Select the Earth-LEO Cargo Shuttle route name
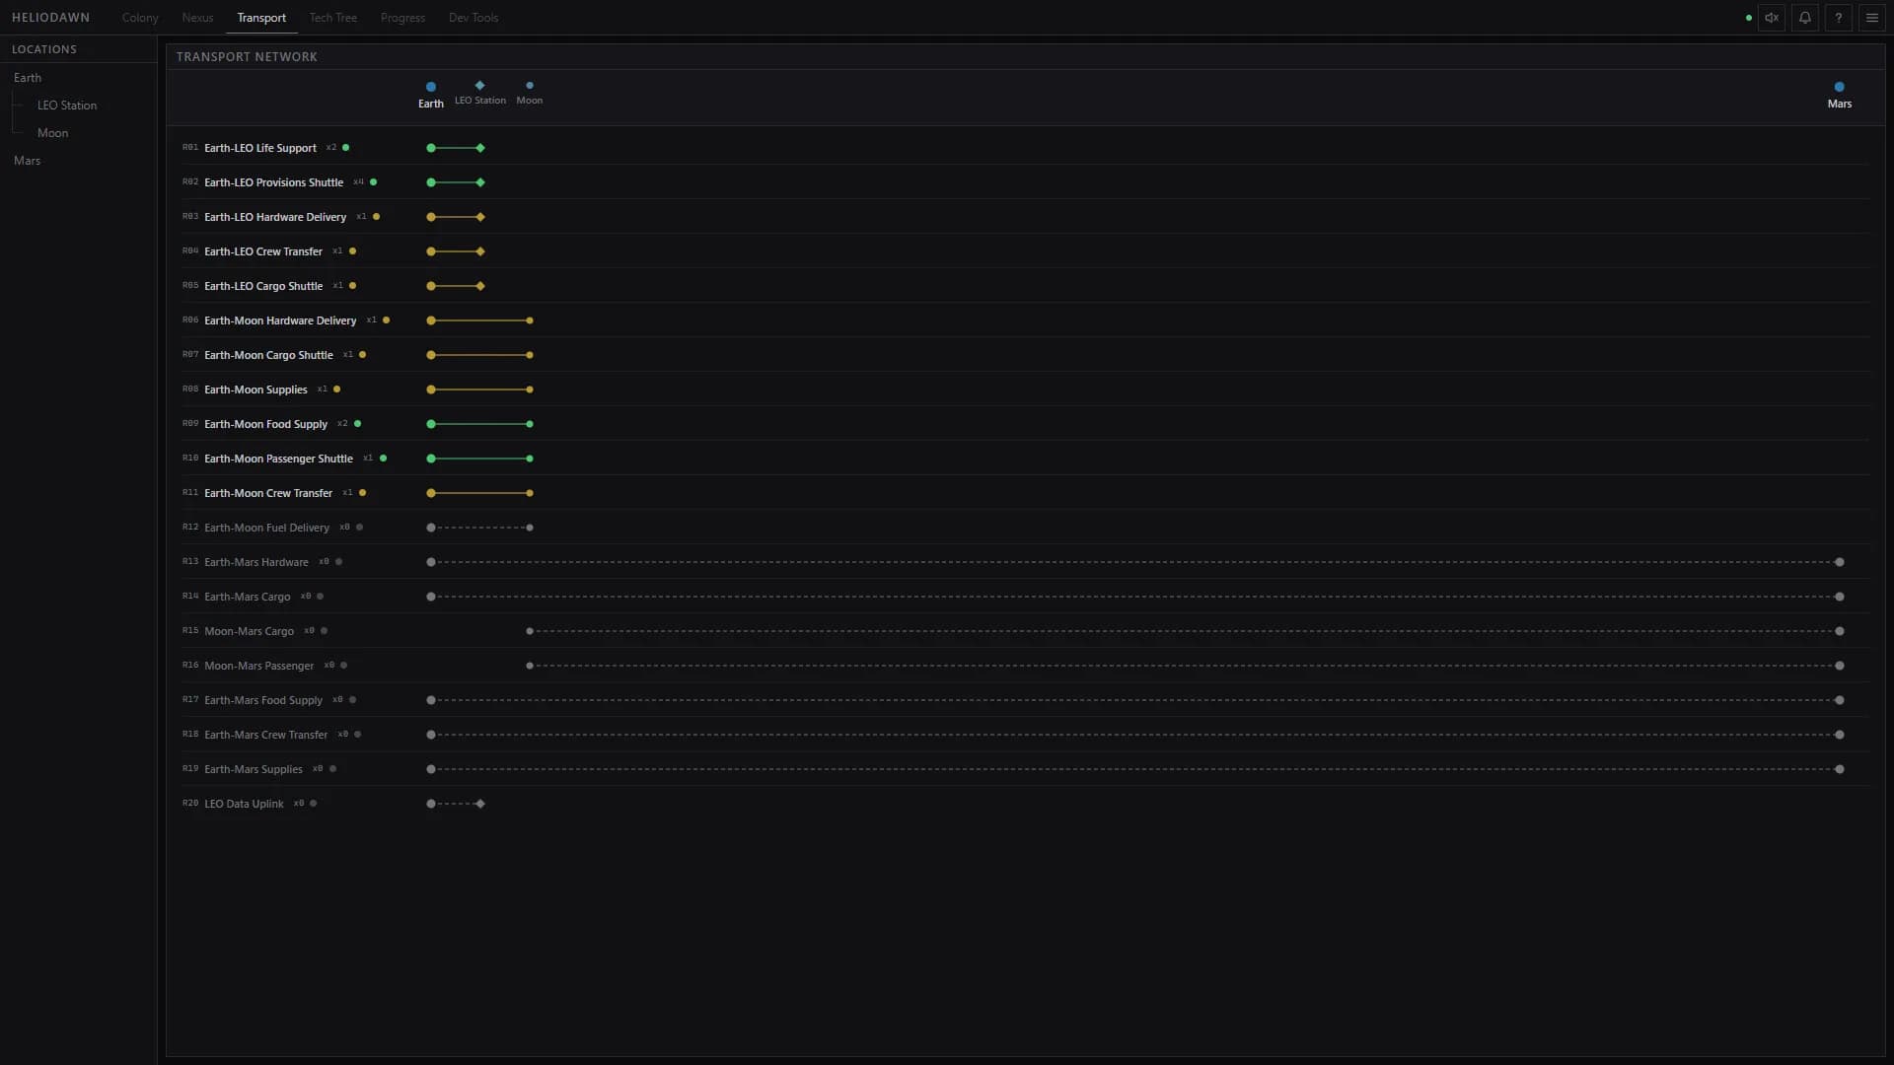 263,286
